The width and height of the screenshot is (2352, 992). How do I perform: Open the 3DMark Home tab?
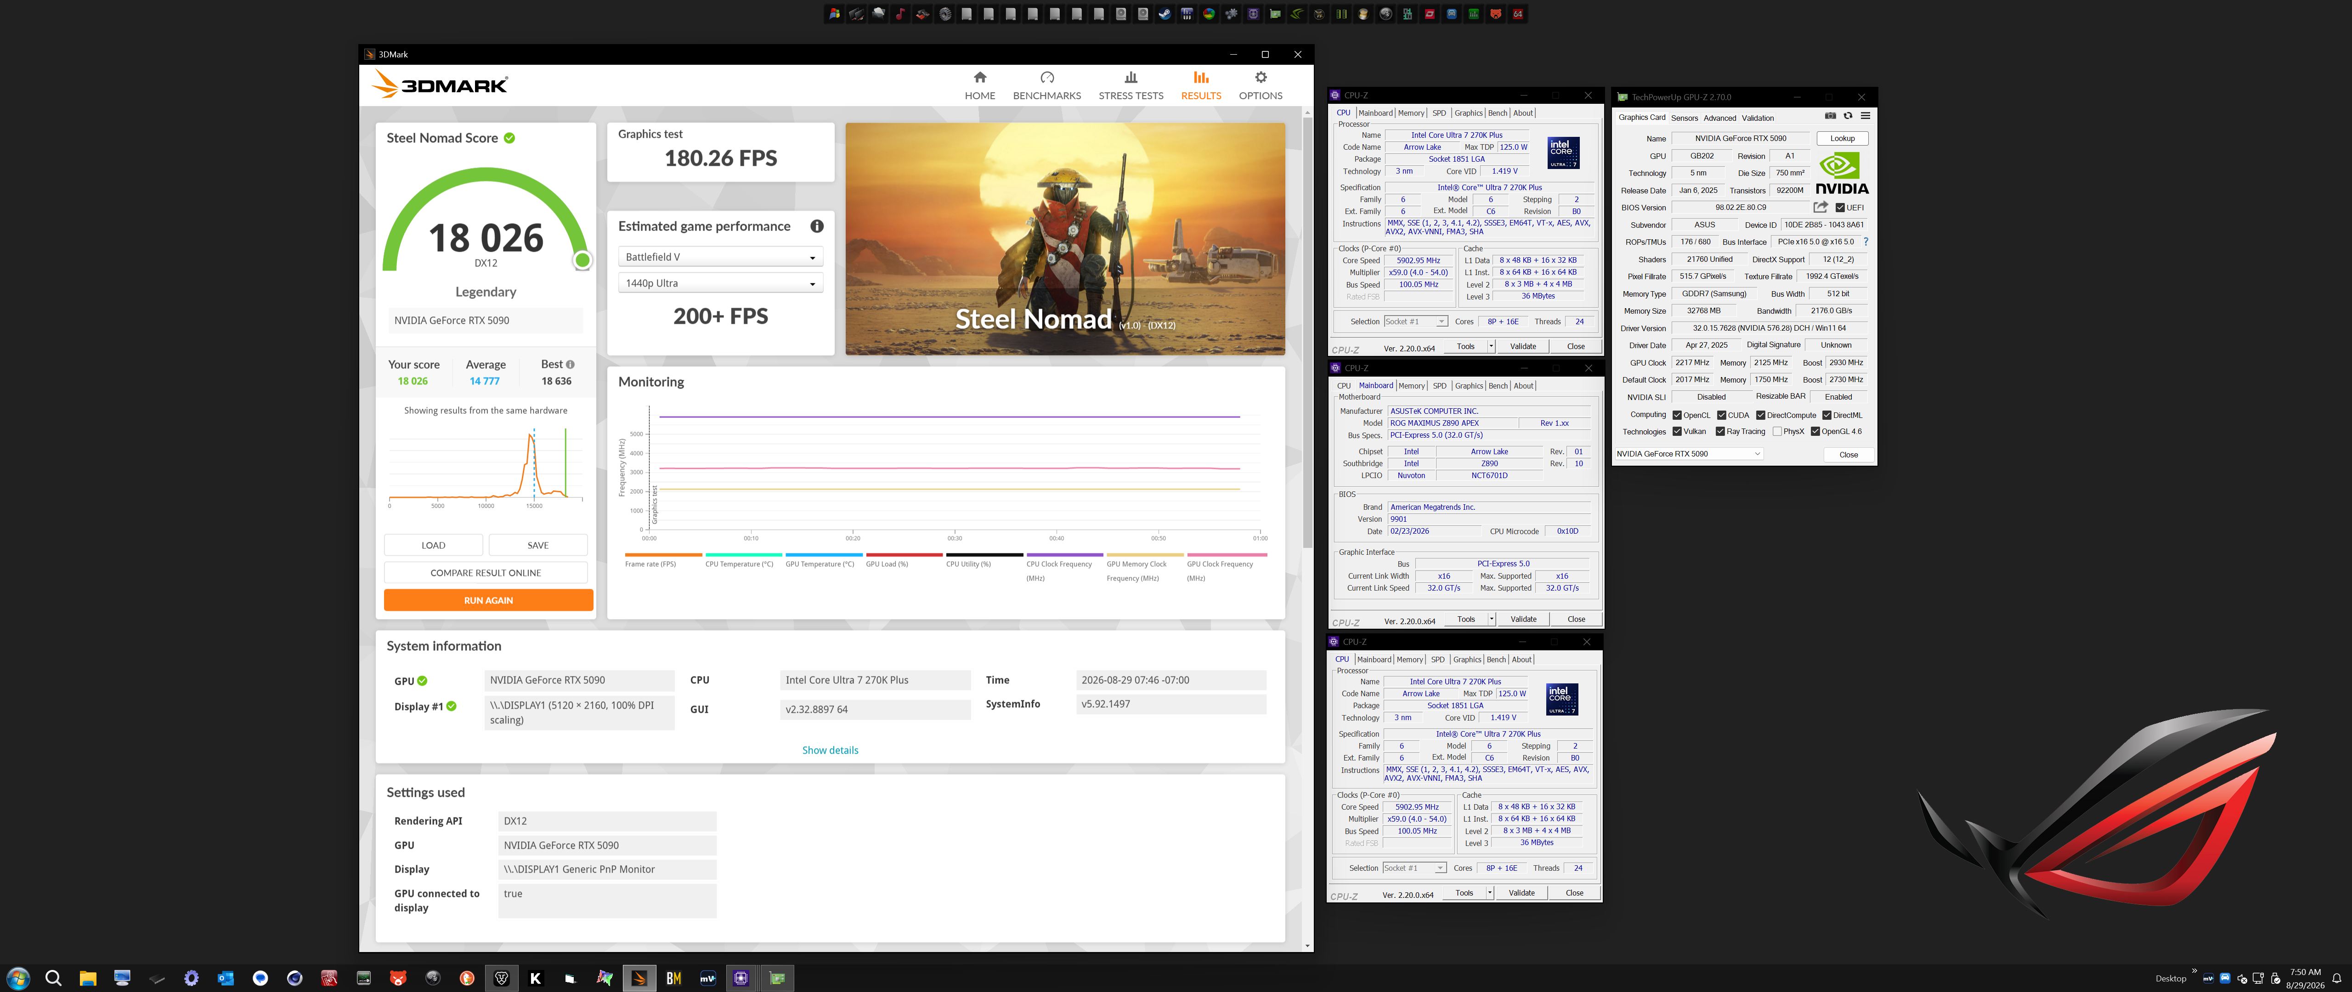pos(980,86)
